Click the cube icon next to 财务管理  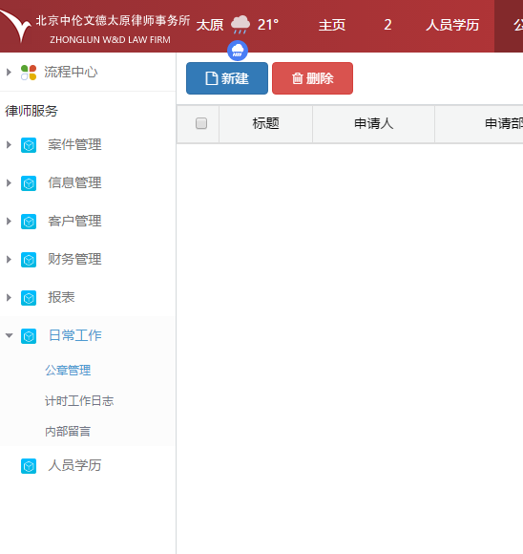pyautogui.click(x=29, y=260)
